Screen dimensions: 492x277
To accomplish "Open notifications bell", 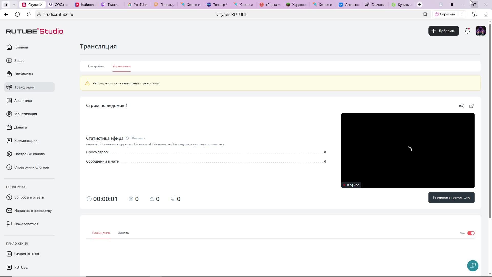I will point(467,31).
